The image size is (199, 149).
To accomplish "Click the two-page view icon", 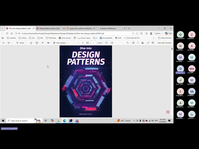I will (x=112, y=43).
